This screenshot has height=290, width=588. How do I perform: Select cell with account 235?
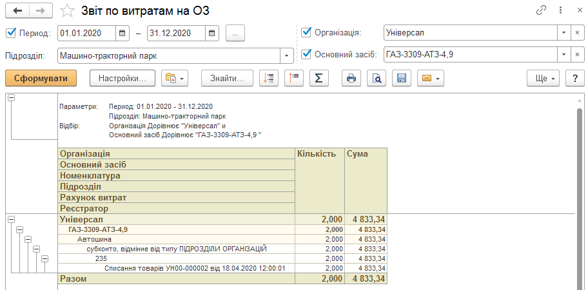point(177,258)
